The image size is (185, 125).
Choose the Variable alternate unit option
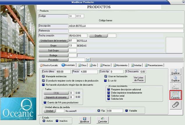(126, 111)
